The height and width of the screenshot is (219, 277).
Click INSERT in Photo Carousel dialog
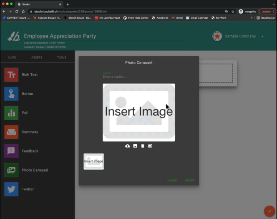coord(190,181)
